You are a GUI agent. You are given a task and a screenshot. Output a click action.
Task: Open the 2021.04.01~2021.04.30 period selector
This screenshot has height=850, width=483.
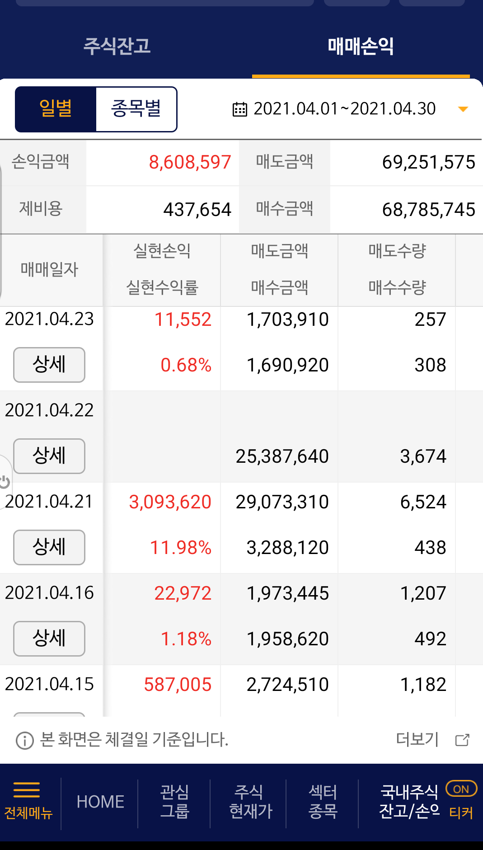click(344, 109)
